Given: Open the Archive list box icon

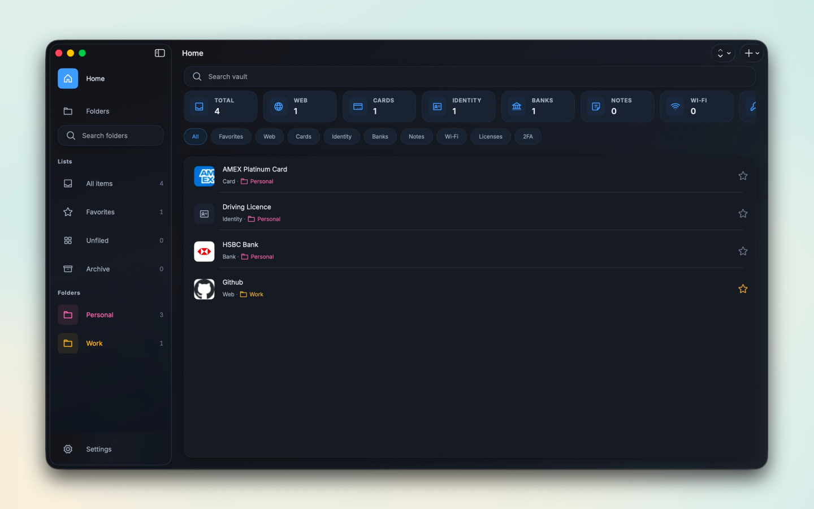Looking at the screenshot, I should (68, 269).
